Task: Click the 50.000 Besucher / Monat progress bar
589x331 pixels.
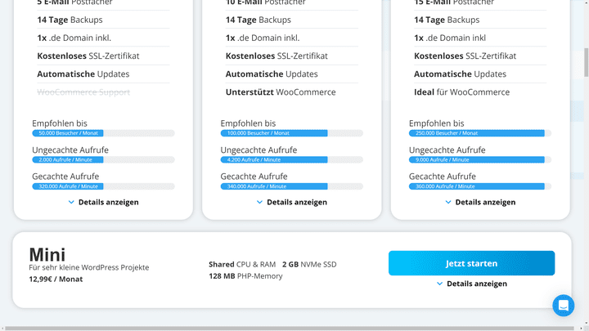Action: pos(103,133)
